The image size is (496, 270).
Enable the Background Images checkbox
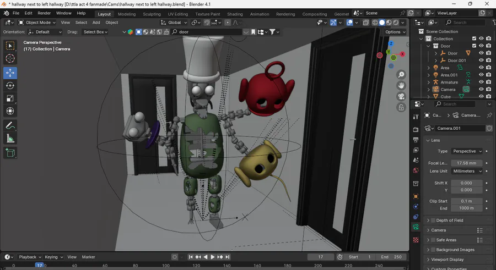click(x=433, y=250)
